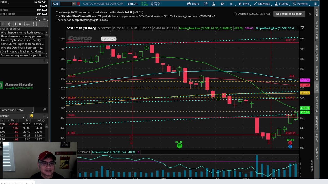Click the refresh icon next to Updated timestamp

[x=235, y=14]
